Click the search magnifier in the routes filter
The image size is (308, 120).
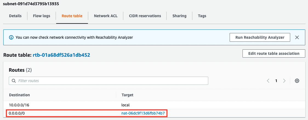tap(14, 81)
